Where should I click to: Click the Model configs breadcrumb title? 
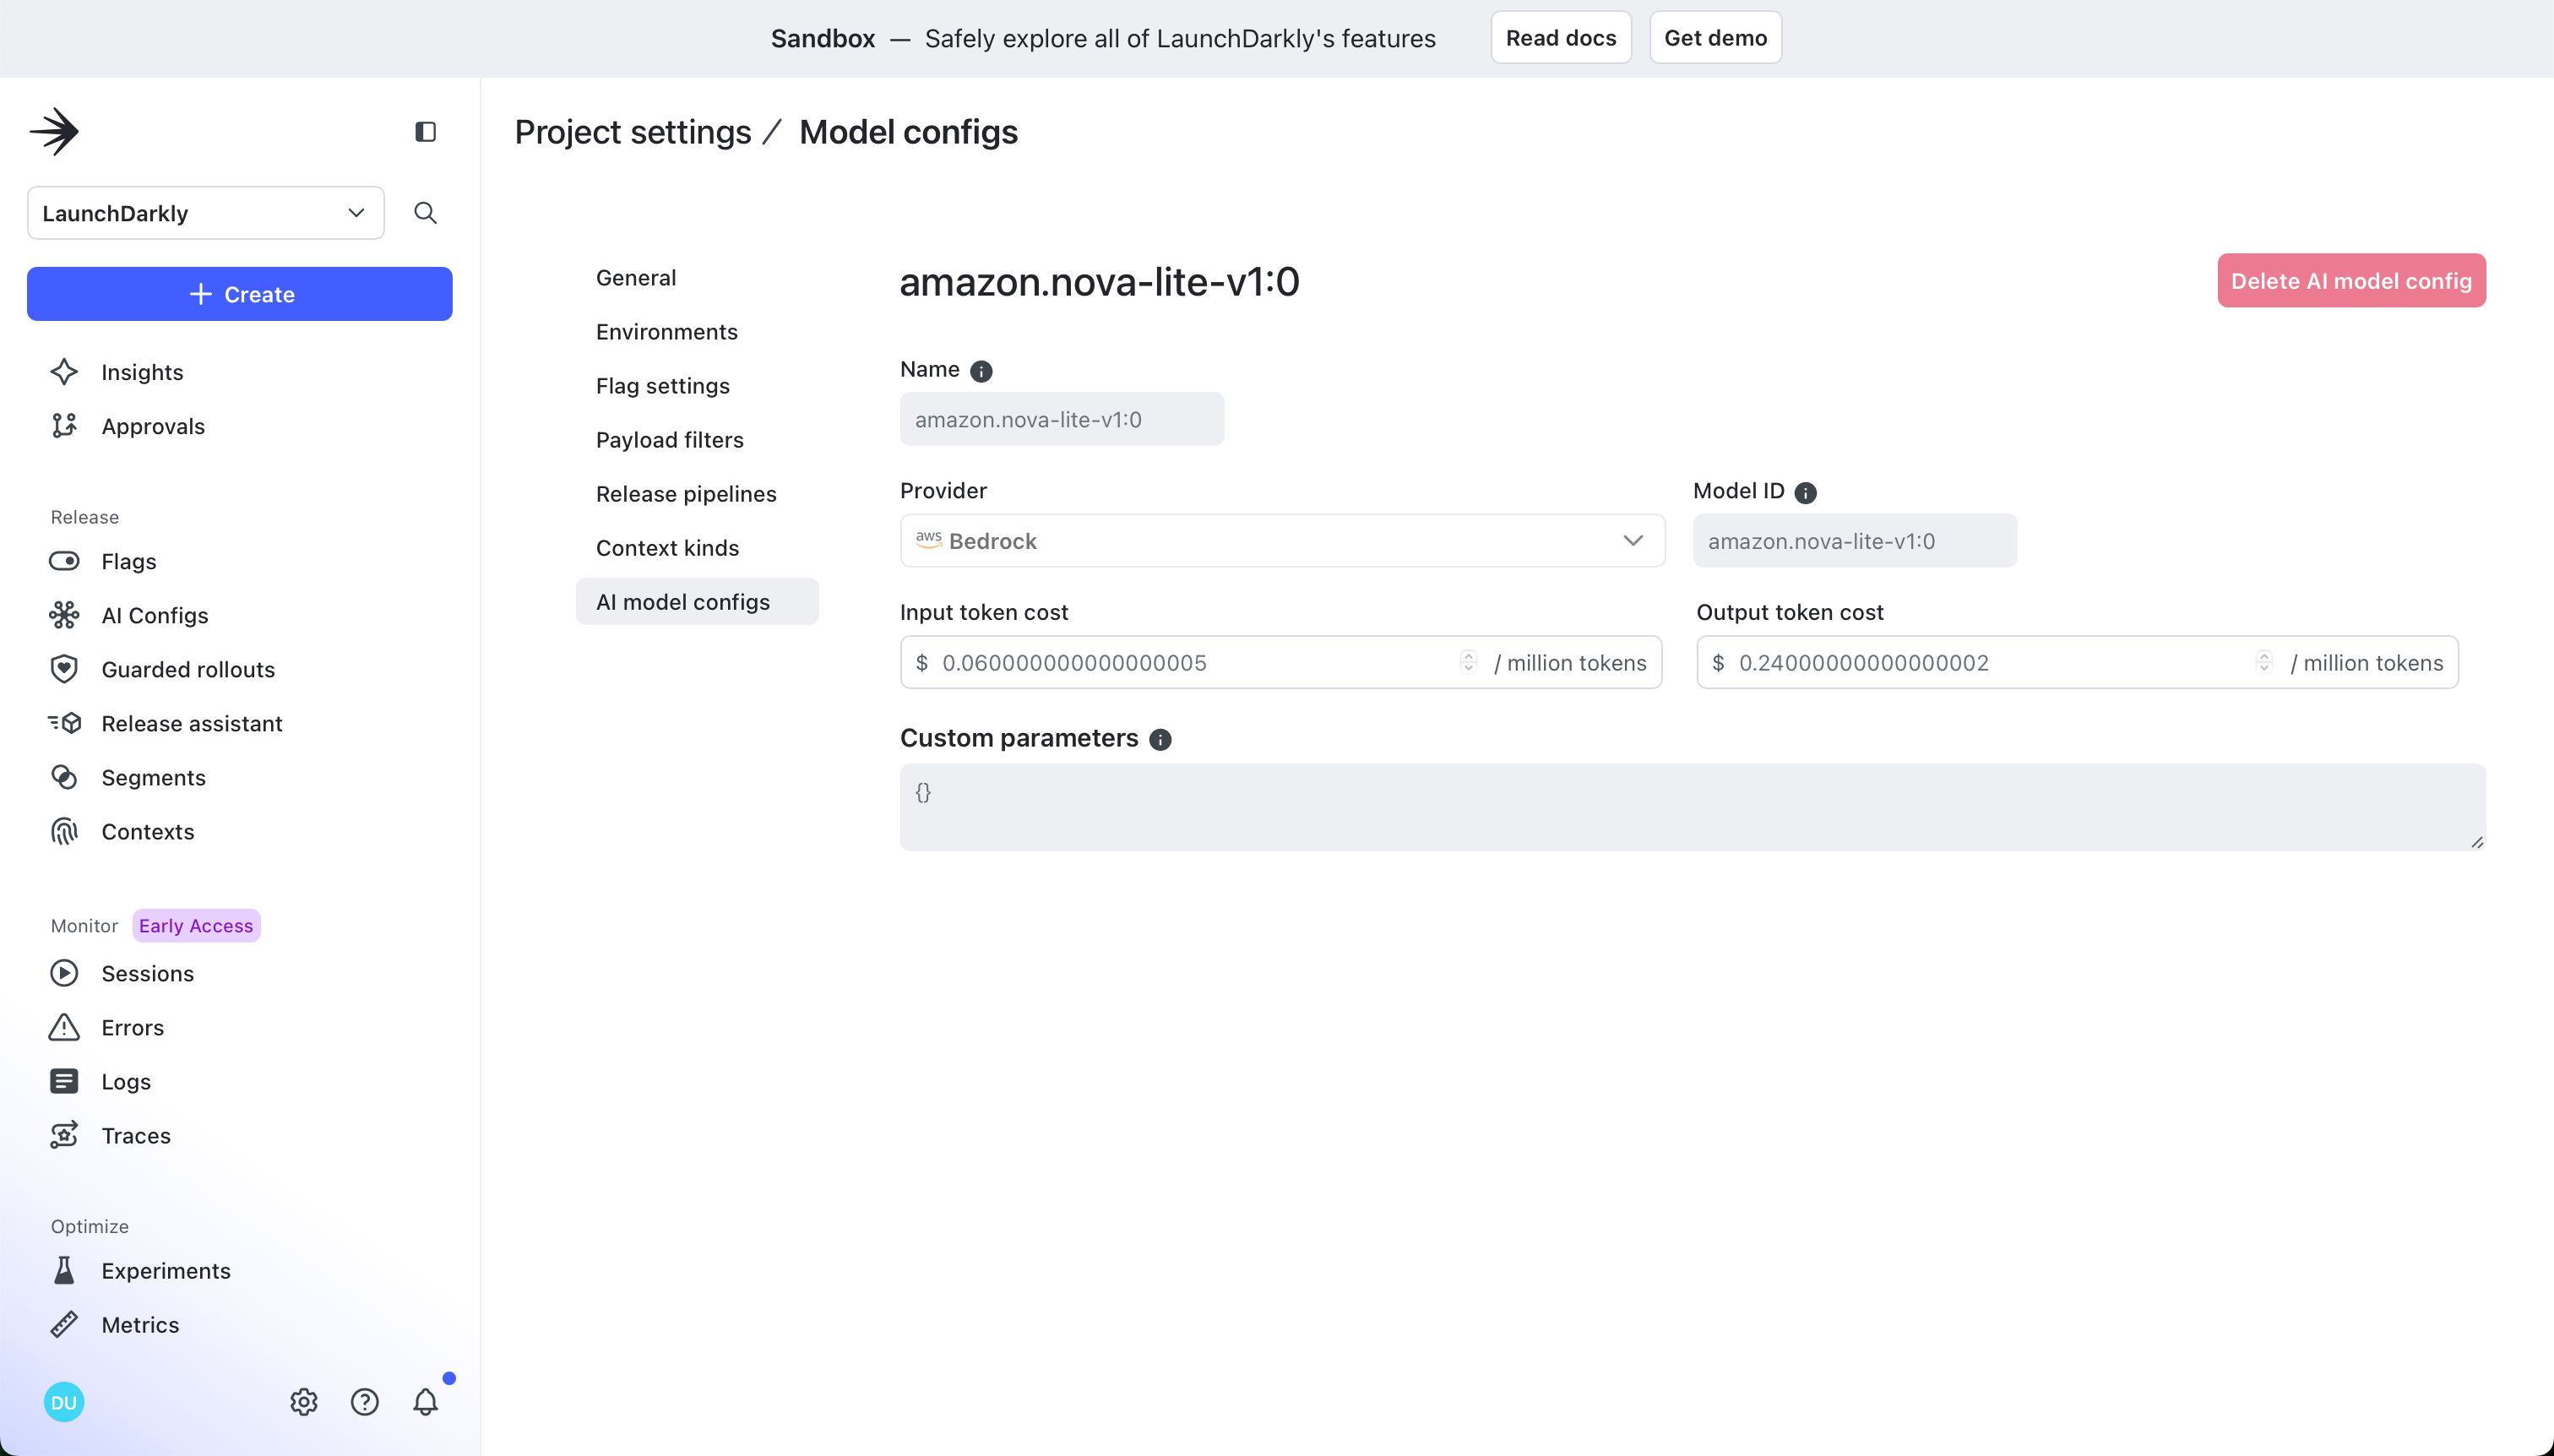(x=908, y=132)
